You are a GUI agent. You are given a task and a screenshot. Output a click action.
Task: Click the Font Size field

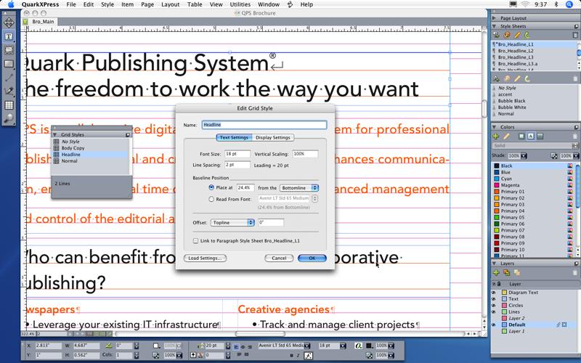click(x=237, y=154)
